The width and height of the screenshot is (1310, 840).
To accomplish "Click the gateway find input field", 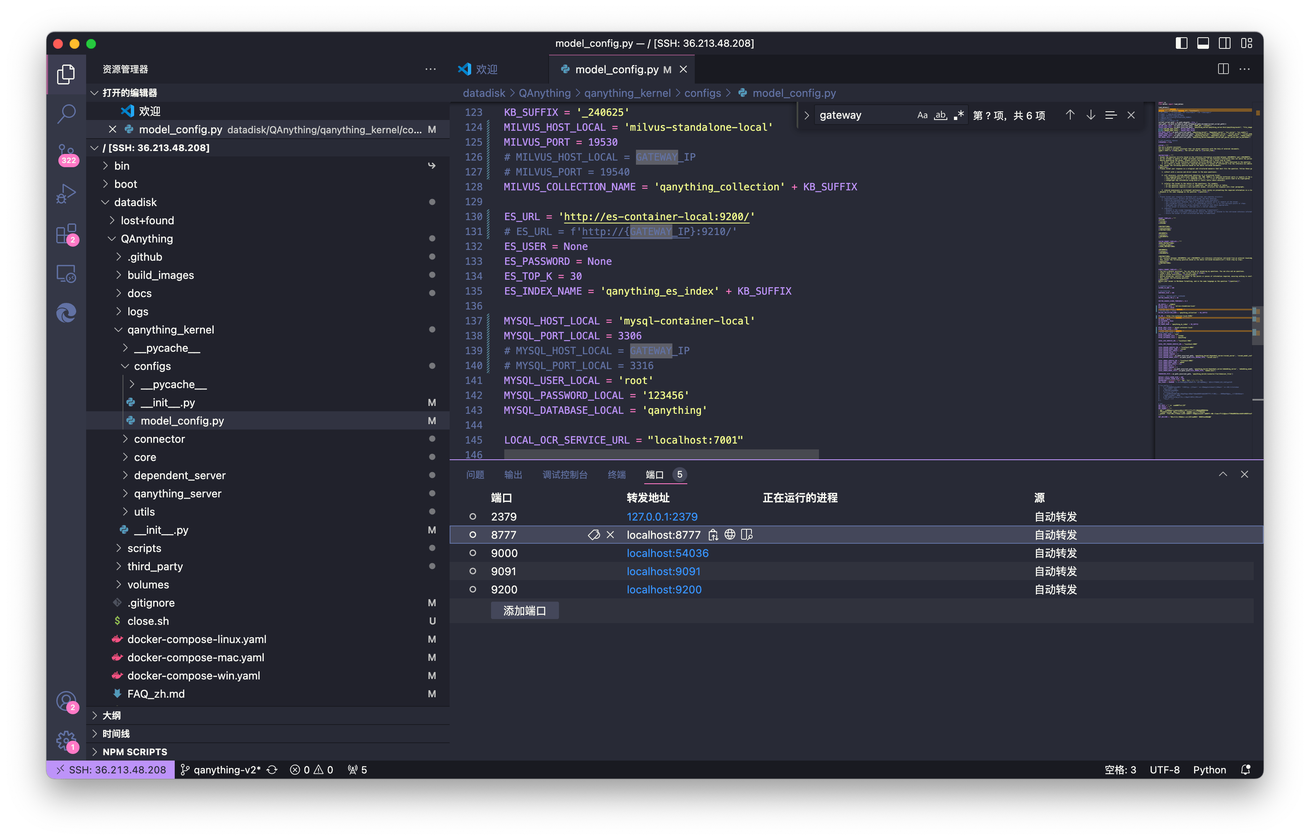I will (x=865, y=115).
